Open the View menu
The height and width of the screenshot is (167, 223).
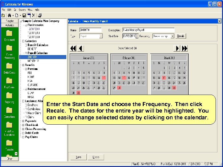point(30,10)
